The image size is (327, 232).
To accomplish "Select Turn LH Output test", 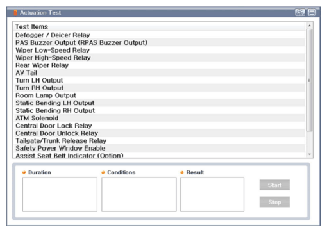I will [x=159, y=80].
